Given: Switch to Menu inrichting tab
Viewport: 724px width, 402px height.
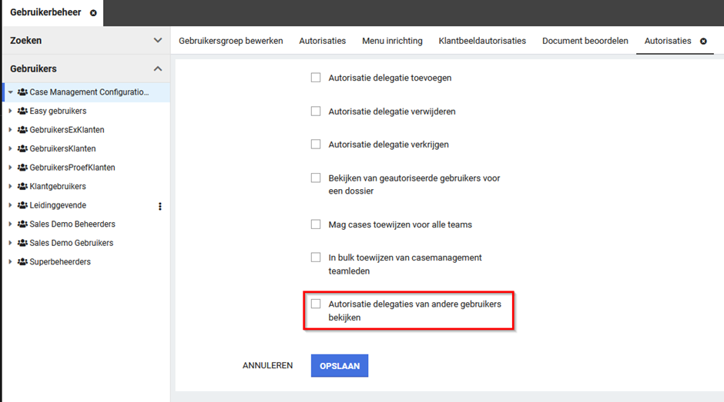Looking at the screenshot, I should (392, 41).
